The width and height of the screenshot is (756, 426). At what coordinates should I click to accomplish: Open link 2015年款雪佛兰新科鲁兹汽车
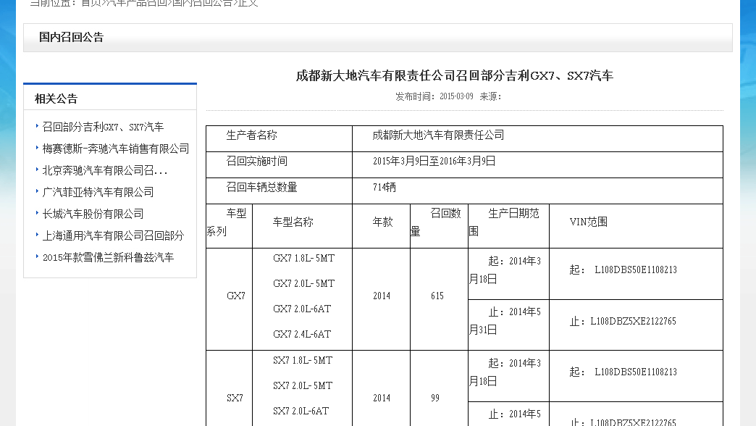[108, 257]
